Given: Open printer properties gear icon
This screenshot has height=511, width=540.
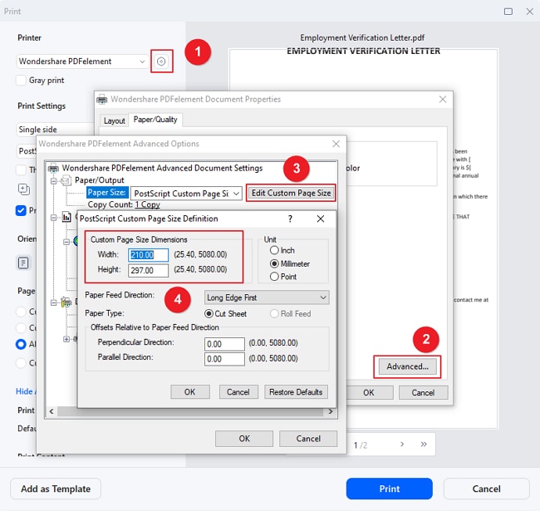Looking at the screenshot, I should pos(161,61).
